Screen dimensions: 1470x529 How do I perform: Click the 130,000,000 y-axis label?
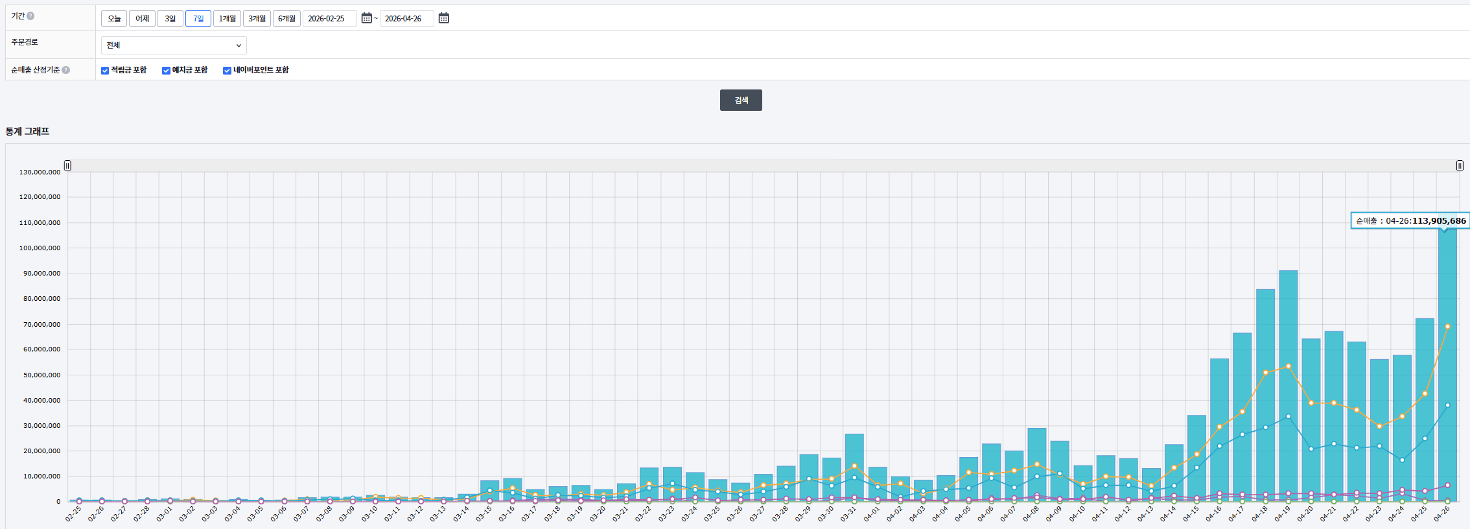coord(40,172)
